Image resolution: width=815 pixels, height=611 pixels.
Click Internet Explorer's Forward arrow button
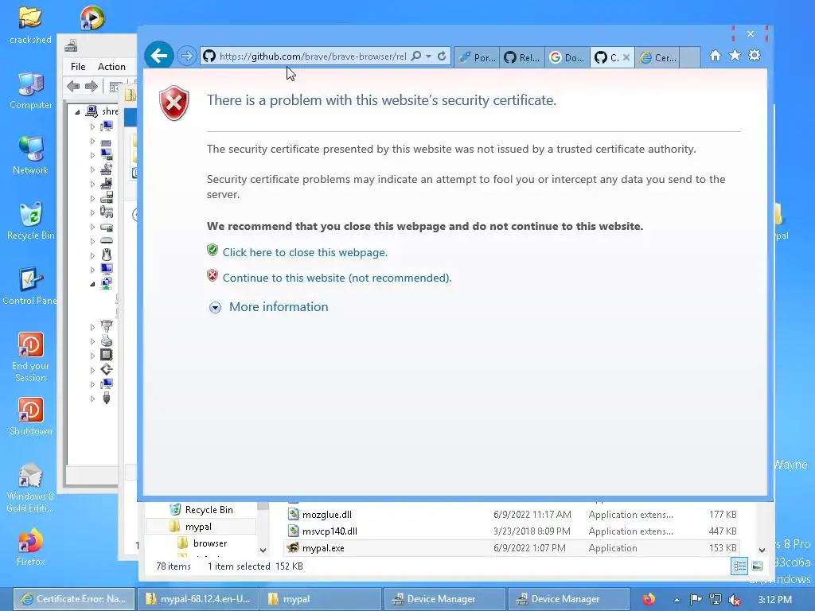[x=186, y=56]
